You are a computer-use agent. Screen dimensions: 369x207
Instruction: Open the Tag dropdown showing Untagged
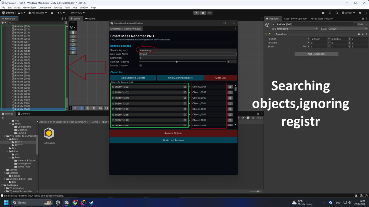coord(298,29)
